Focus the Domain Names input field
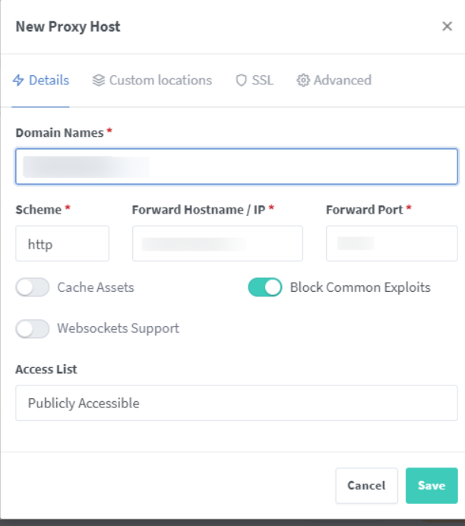 click(236, 166)
